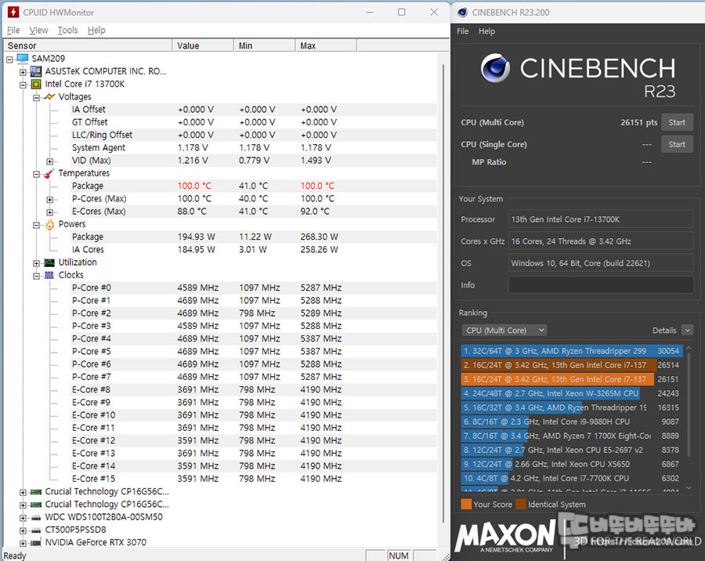Expand the NVIDIA GeForce RTX 3070 node
The image size is (705, 561).
tap(23, 543)
